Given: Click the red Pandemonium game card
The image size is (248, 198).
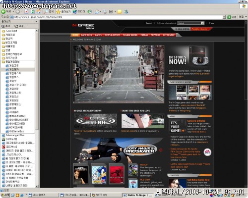Looking at the screenshot, I should point(117,174).
